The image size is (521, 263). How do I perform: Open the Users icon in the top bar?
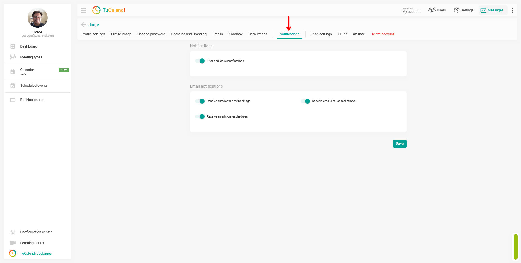point(432,10)
